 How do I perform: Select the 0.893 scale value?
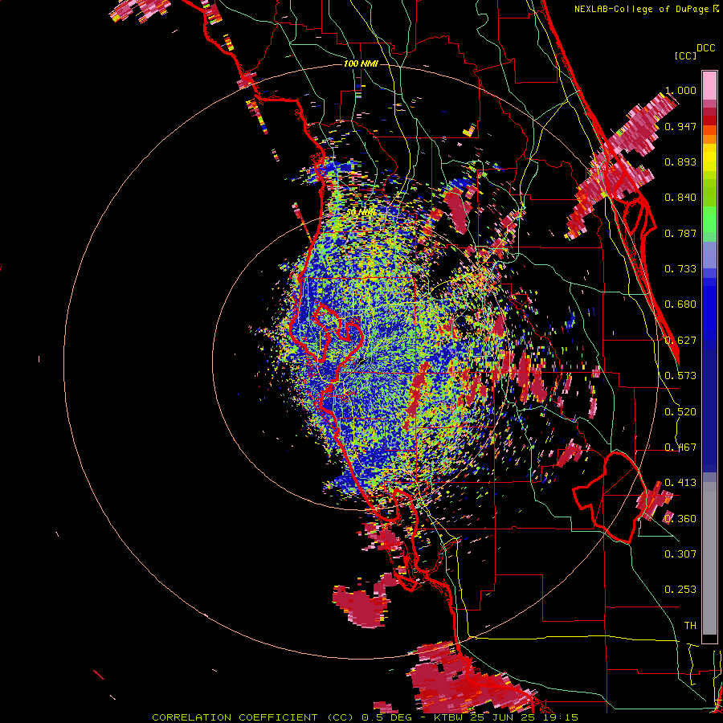pyautogui.click(x=680, y=161)
